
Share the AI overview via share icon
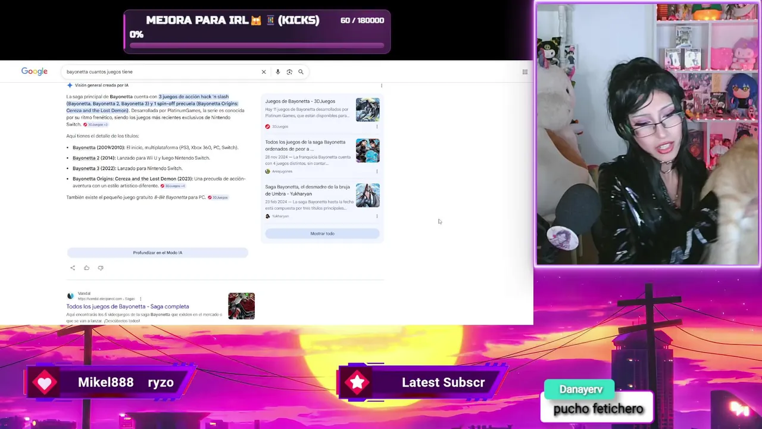(73, 268)
